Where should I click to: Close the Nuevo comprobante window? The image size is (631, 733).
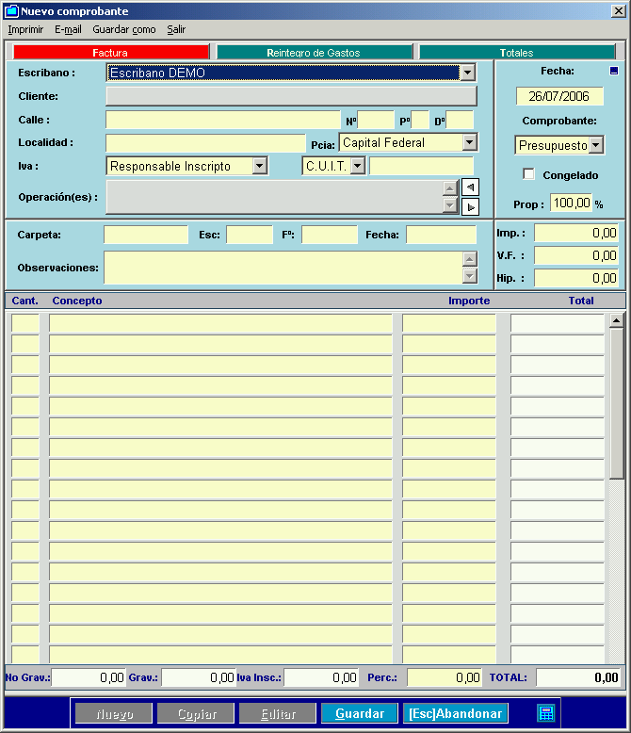[619, 10]
